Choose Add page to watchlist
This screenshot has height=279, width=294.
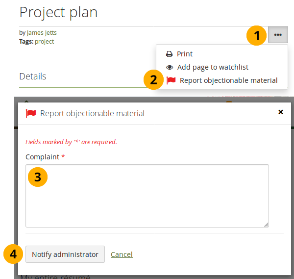pos(213,67)
